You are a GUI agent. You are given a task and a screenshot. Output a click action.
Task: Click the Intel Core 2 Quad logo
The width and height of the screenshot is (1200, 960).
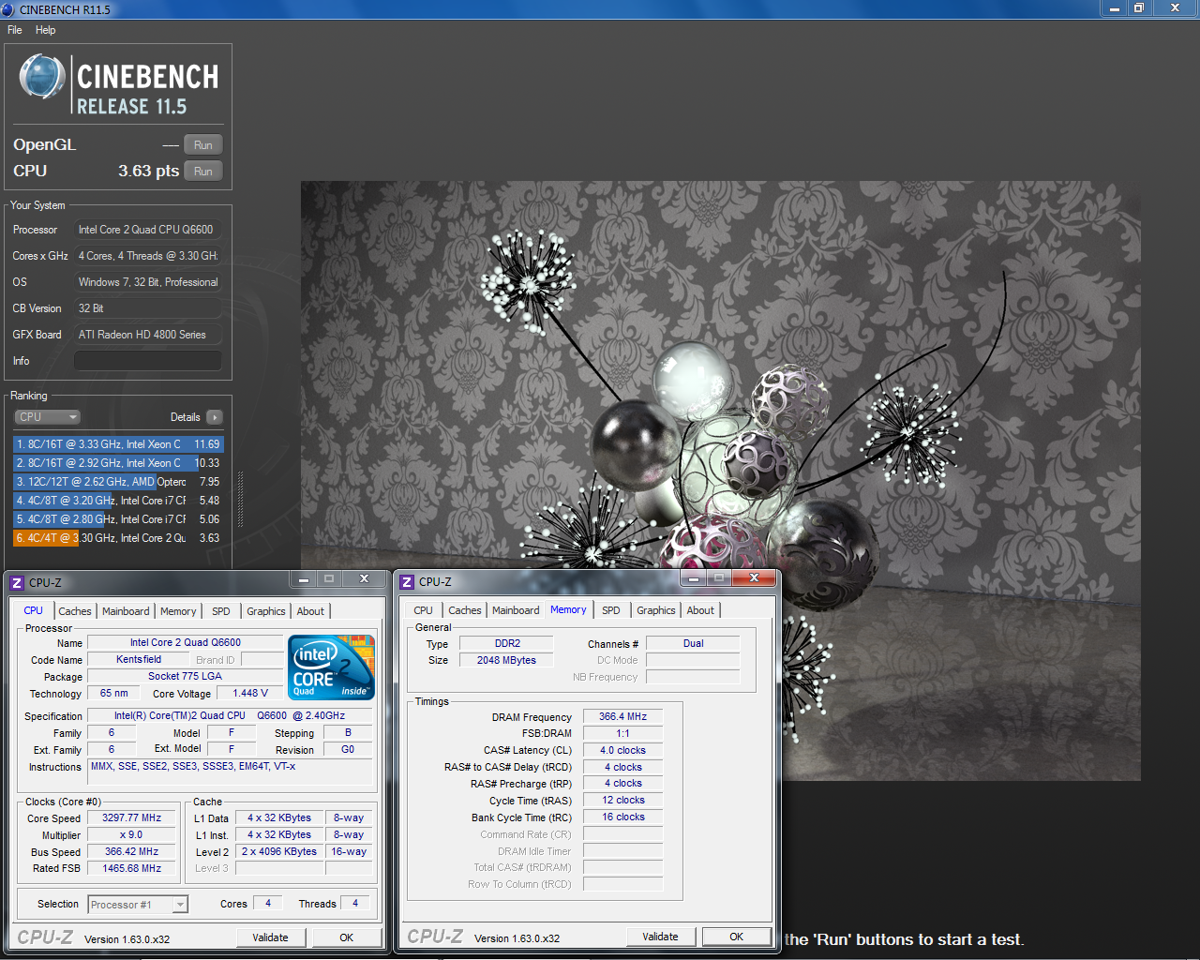point(333,667)
